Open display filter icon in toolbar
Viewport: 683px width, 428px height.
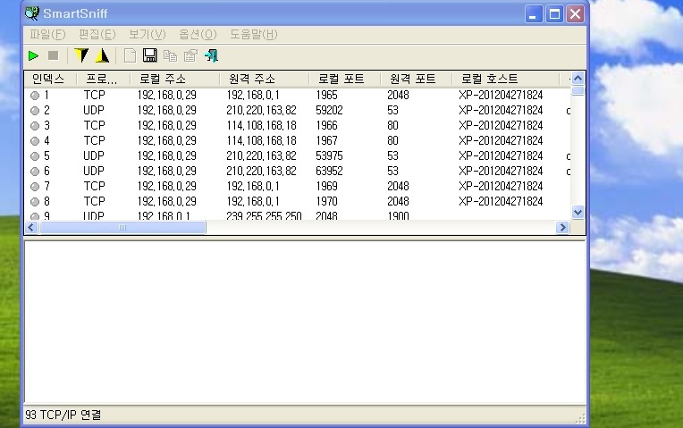click(x=102, y=56)
